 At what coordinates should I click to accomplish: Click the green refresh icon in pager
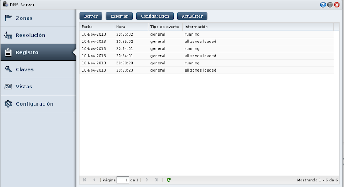tap(169, 180)
